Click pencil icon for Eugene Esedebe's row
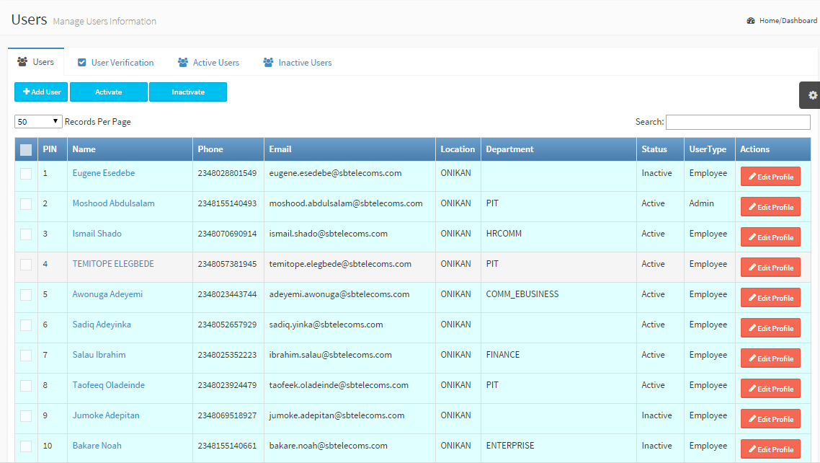The width and height of the screenshot is (820, 463). tap(752, 177)
